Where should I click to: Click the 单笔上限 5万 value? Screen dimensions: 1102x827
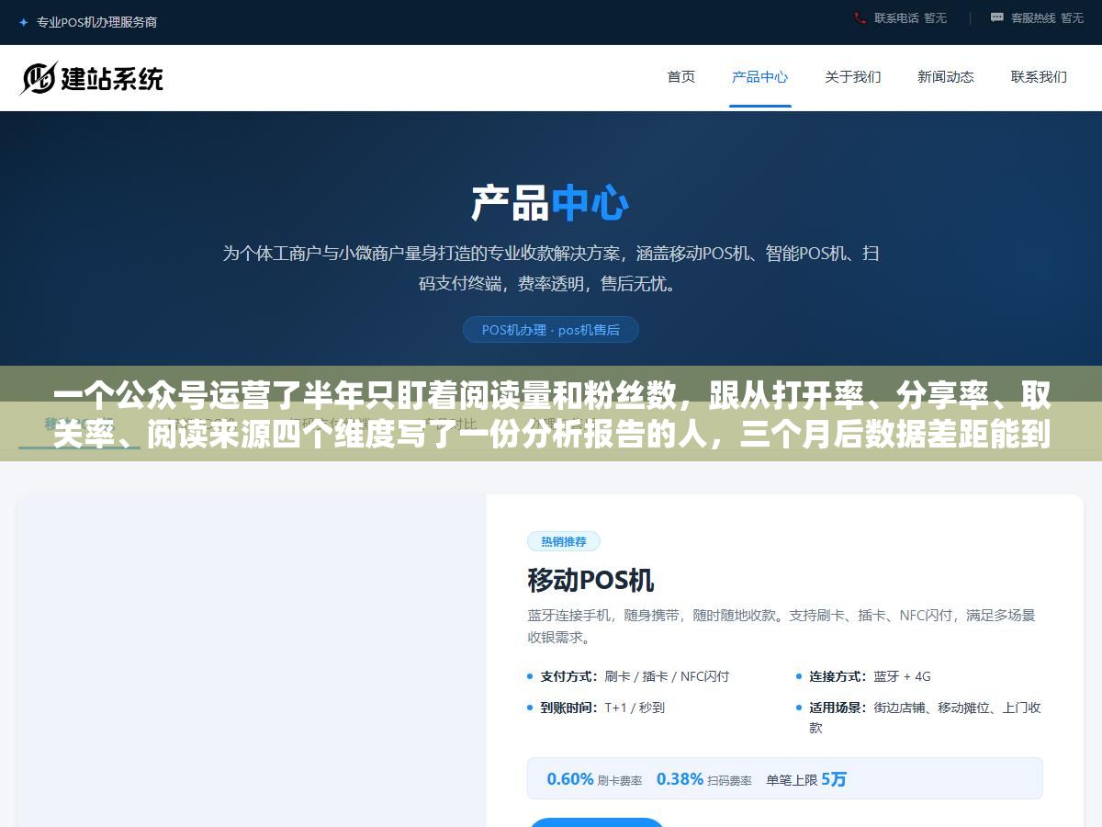pos(806,779)
